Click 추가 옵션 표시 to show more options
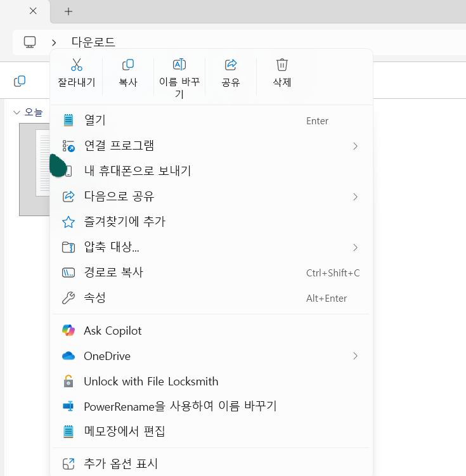This screenshot has height=476, width=466. [120, 464]
